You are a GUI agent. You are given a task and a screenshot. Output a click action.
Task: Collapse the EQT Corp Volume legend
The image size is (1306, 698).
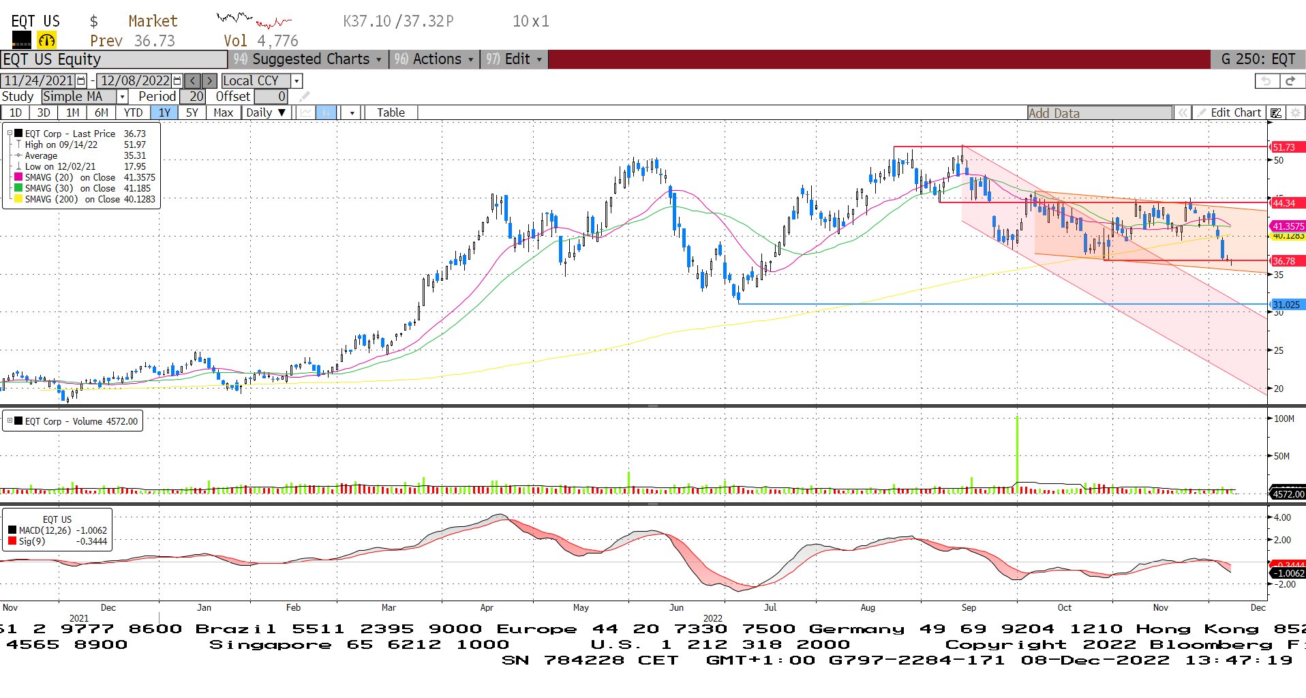tap(10, 421)
